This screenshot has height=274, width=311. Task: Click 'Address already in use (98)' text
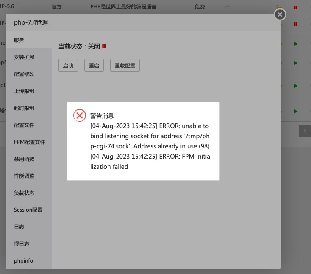(x=171, y=146)
